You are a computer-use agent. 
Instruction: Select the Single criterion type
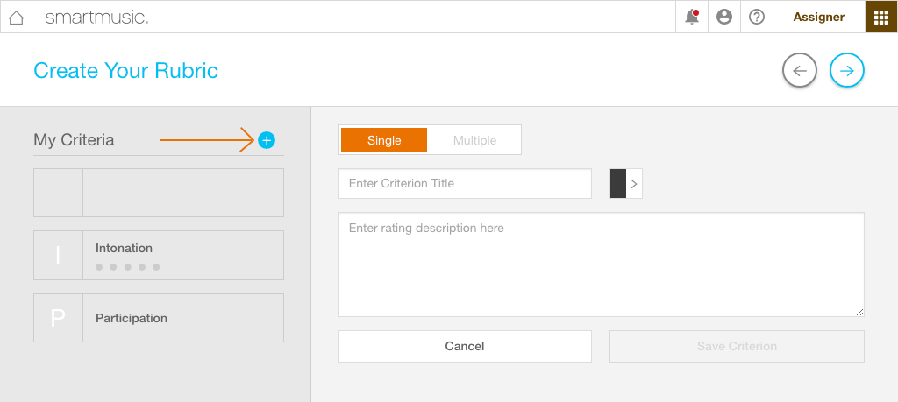384,140
